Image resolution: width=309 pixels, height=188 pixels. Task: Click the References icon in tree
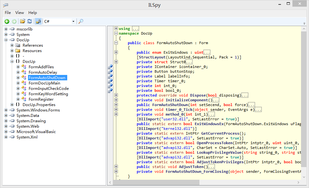18,45
